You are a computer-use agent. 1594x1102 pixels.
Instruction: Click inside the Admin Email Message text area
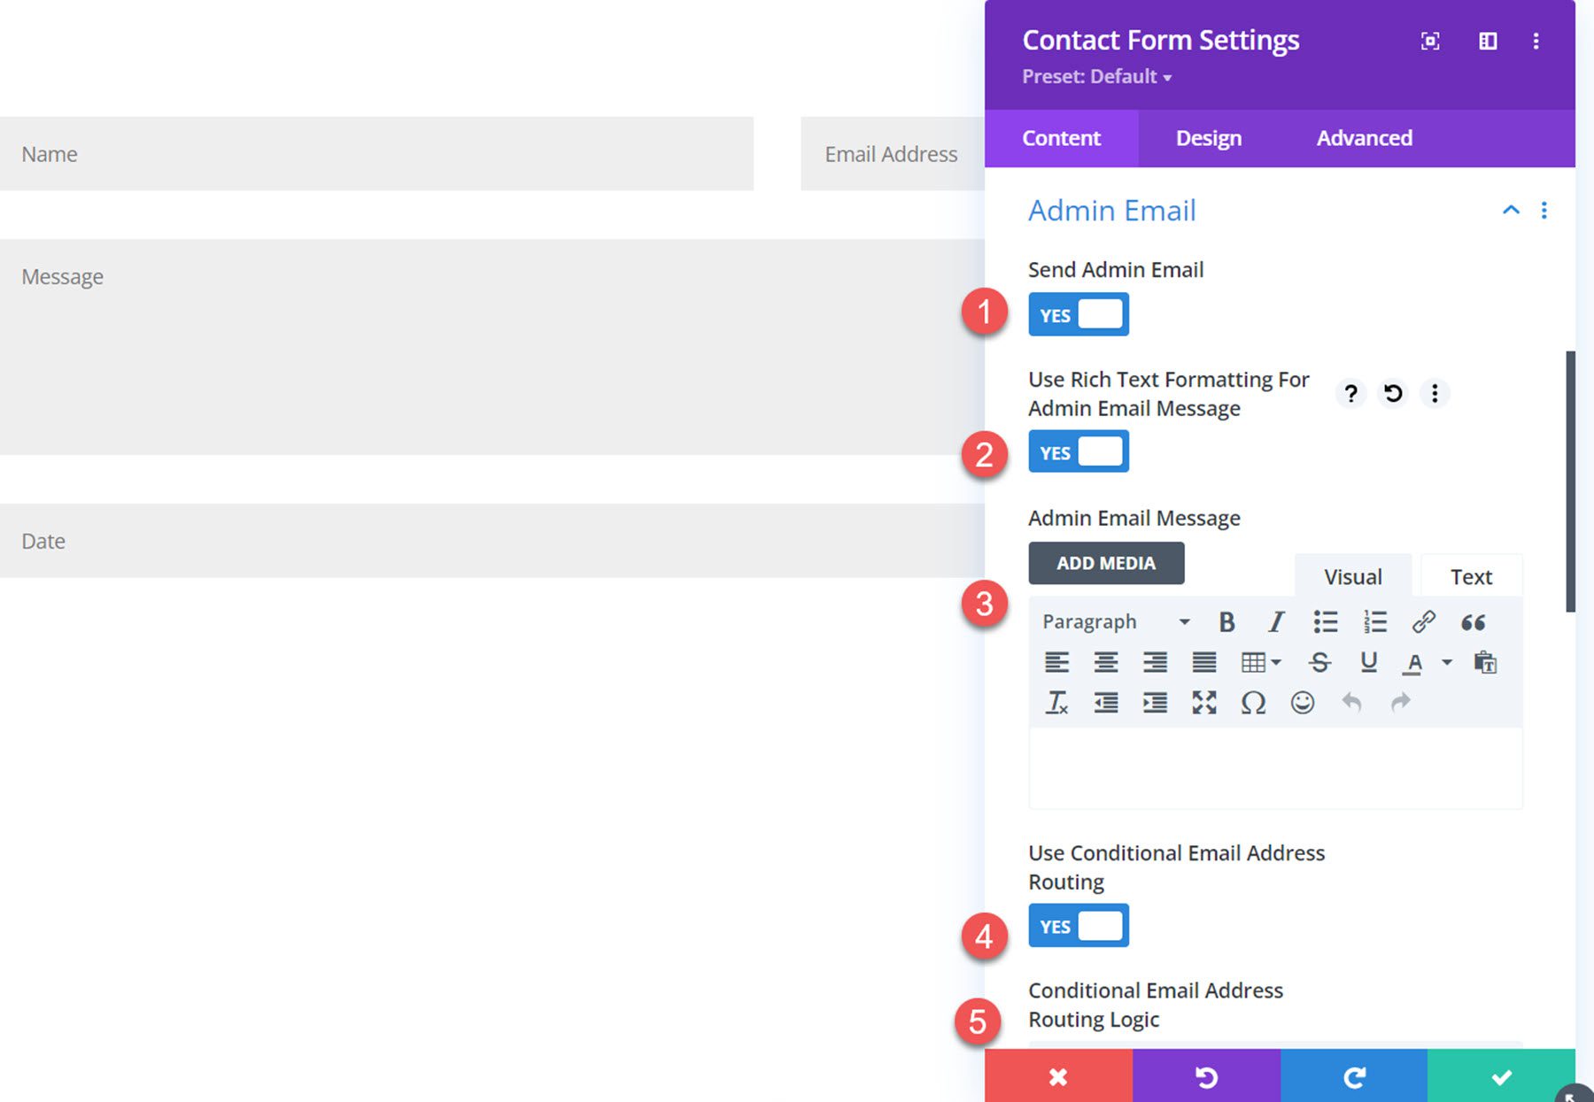(1273, 768)
